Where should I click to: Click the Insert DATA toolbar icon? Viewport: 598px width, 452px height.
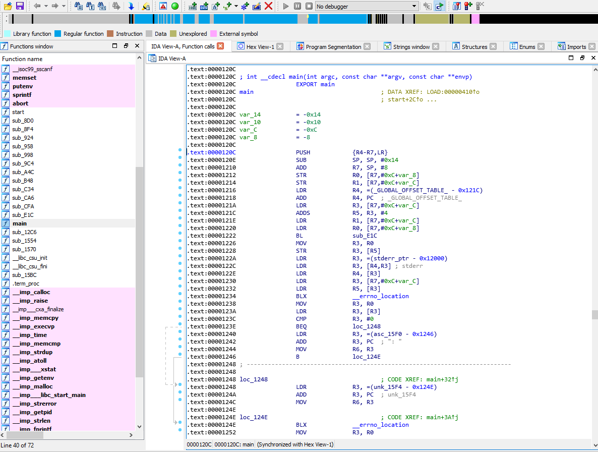point(204,6)
